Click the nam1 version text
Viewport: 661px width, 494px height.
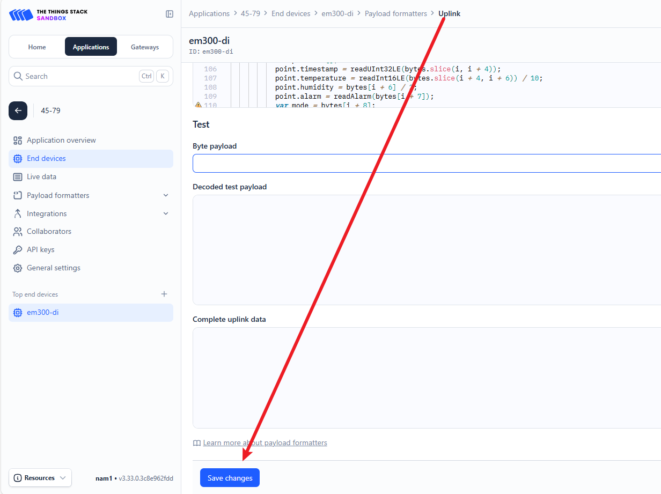click(134, 478)
